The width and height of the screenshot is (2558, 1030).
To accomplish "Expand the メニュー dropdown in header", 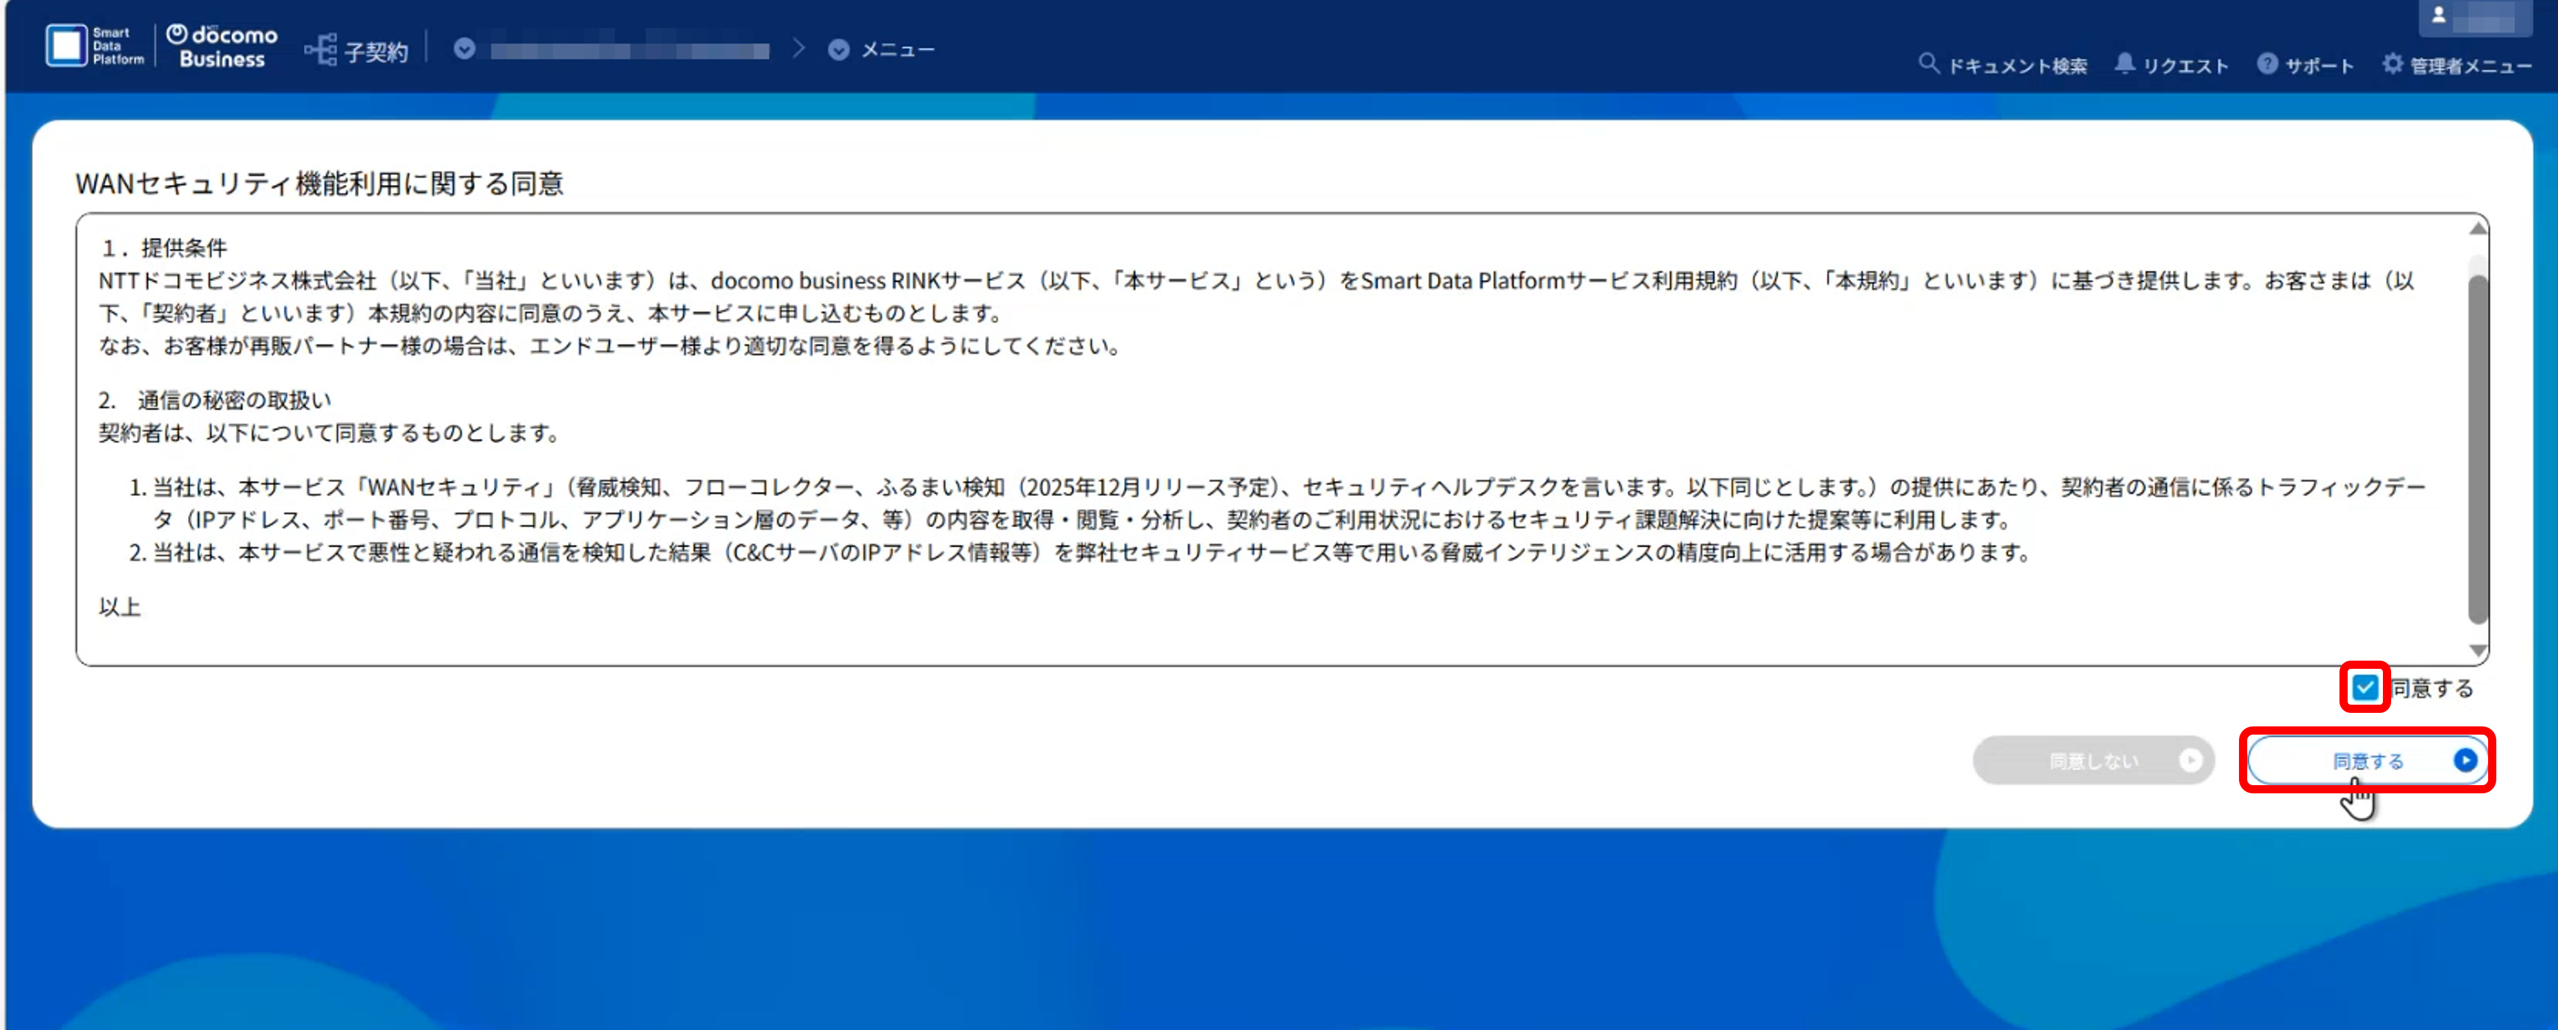I will [839, 49].
